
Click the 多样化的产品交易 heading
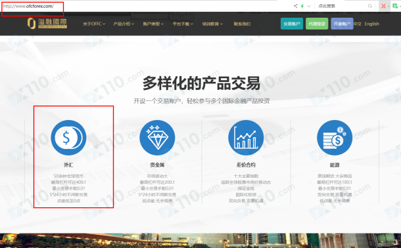(202, 83)
